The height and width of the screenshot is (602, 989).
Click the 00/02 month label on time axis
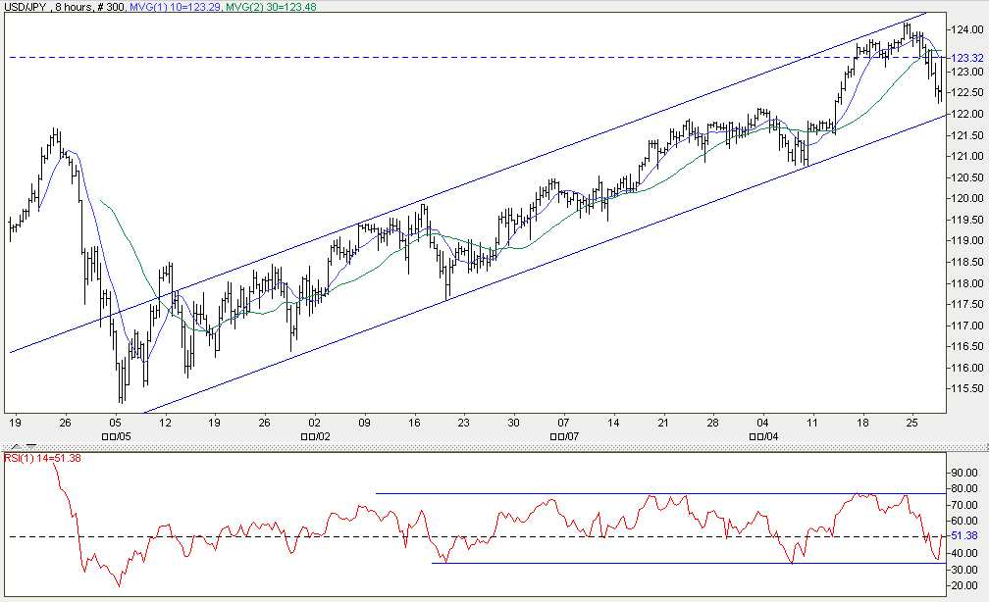[x=315, y=436]
